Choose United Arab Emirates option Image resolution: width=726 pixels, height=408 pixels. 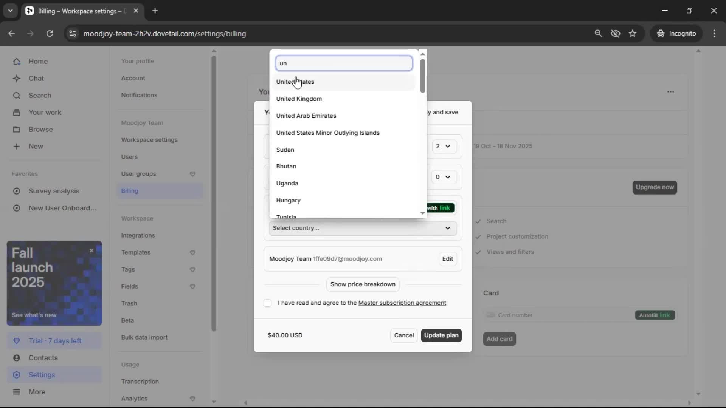coord(306,116)
